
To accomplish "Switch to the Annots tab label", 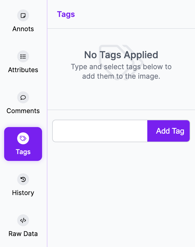I will point(23,29).
